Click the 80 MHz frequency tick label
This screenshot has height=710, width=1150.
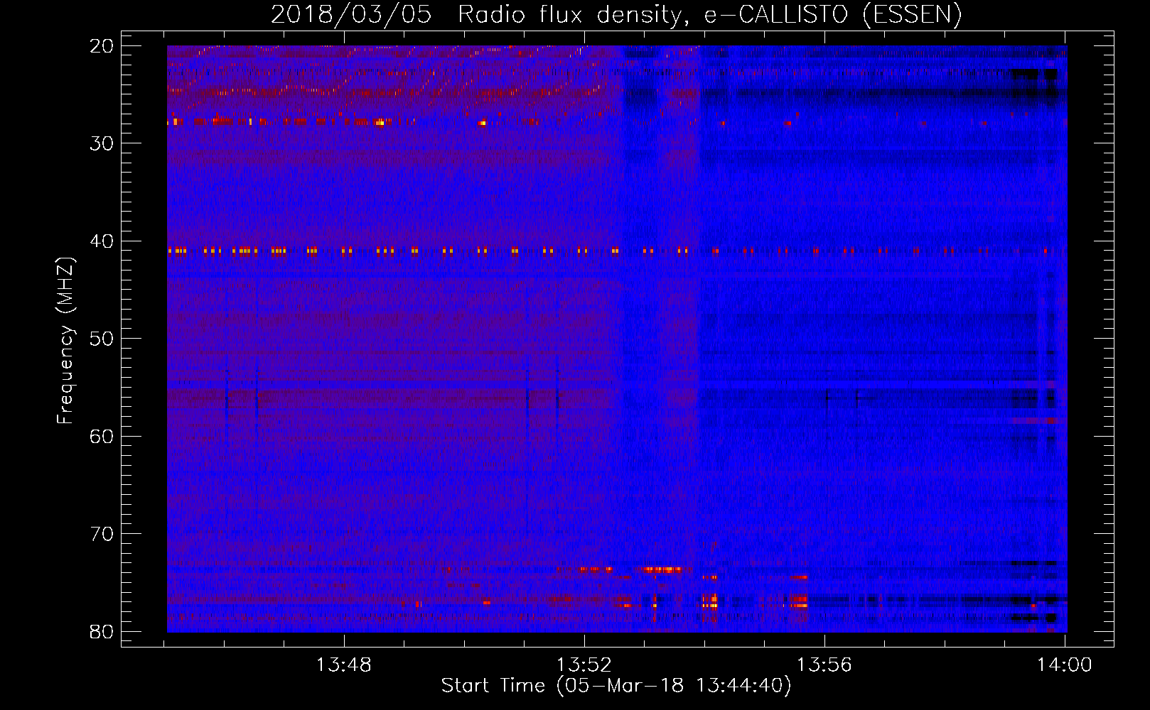pos(102,631)
